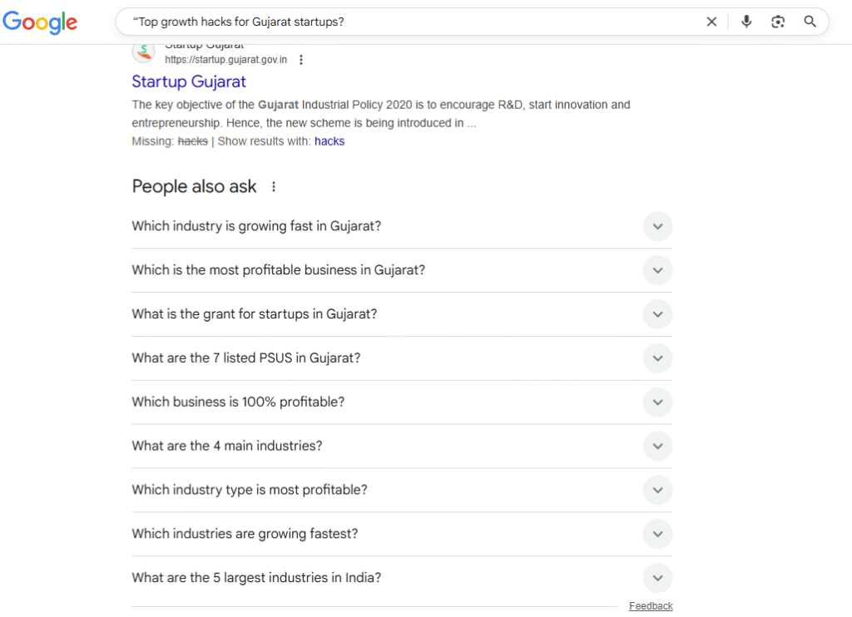852x617 pixels.
Task: Expand 'Which business is 100% profitable?'
Action: (657, 402)
